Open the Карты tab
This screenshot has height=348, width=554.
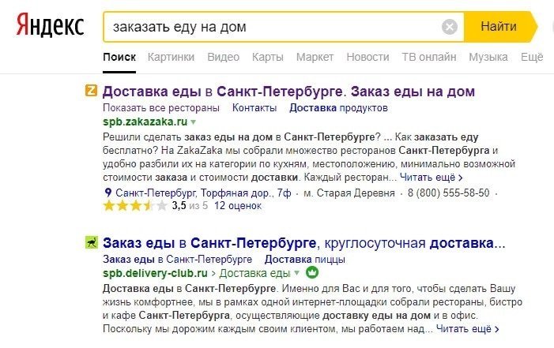pos(268,57)
